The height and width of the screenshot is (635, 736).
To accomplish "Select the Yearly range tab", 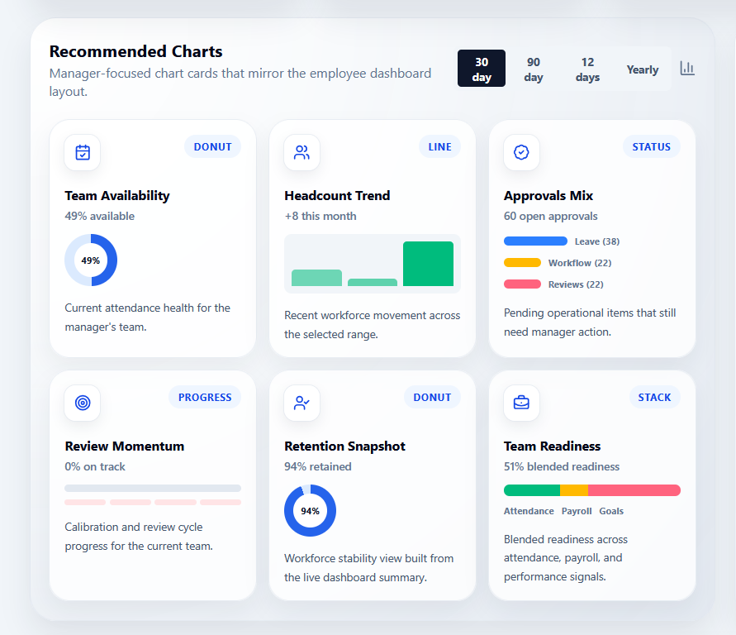I will (642, 69).
